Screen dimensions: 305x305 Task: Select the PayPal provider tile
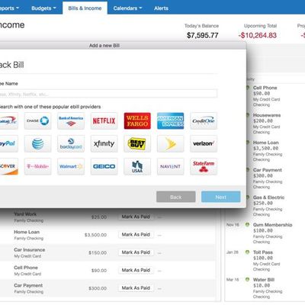pos(9,144)
